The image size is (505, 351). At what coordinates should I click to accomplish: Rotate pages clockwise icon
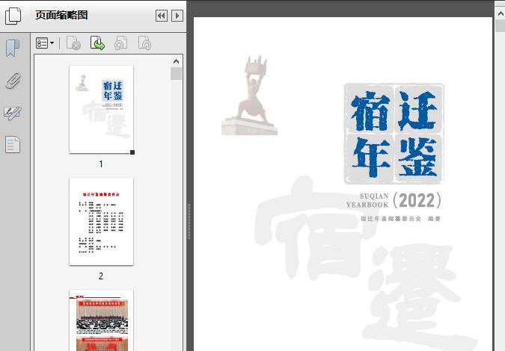pyautogui.click(x=144, y=43)
